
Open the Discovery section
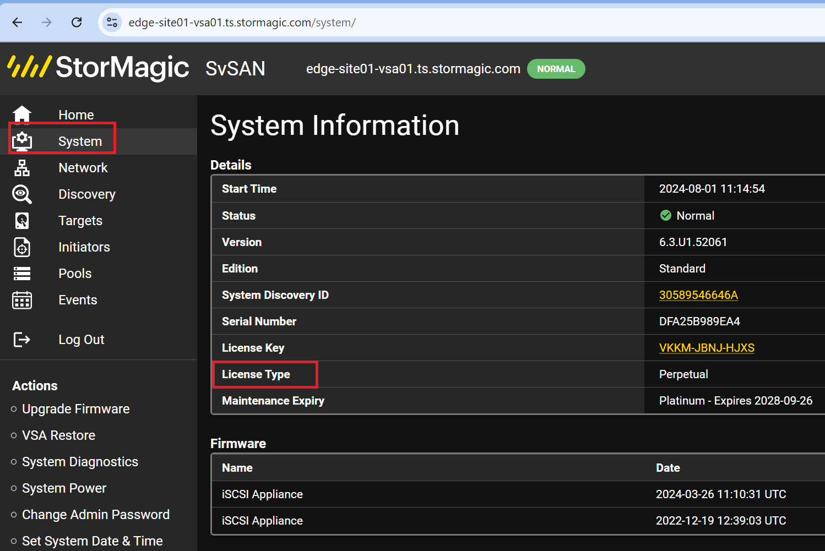pos(87,194)
